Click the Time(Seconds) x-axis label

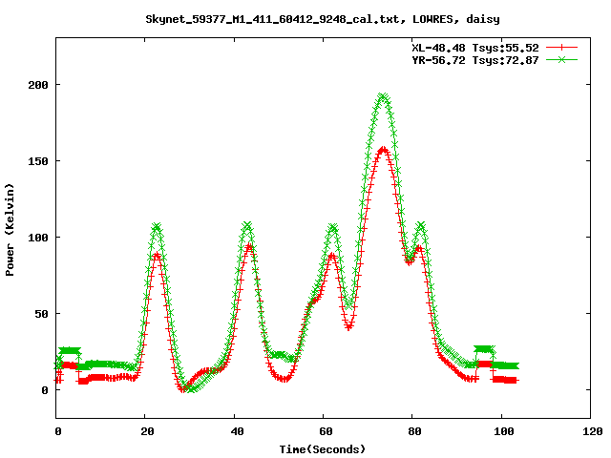tap(323, 449)
